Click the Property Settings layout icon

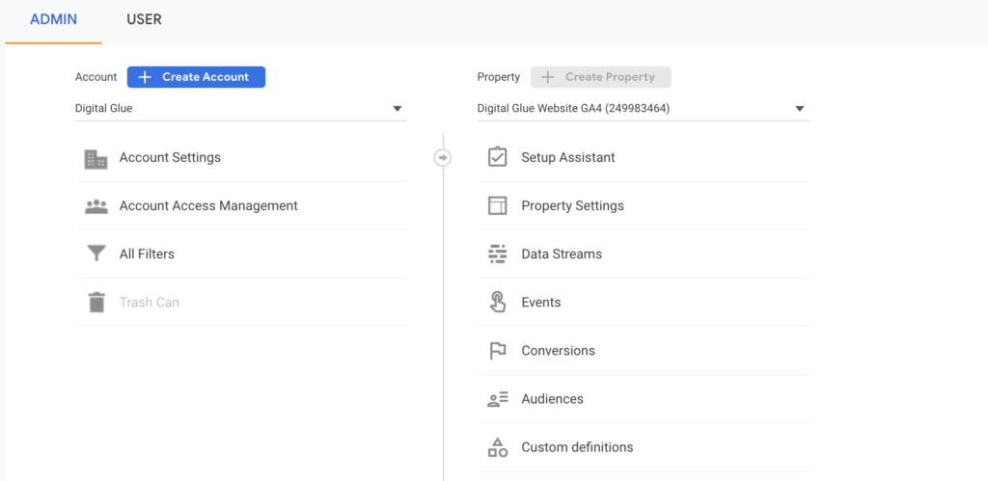498,206
